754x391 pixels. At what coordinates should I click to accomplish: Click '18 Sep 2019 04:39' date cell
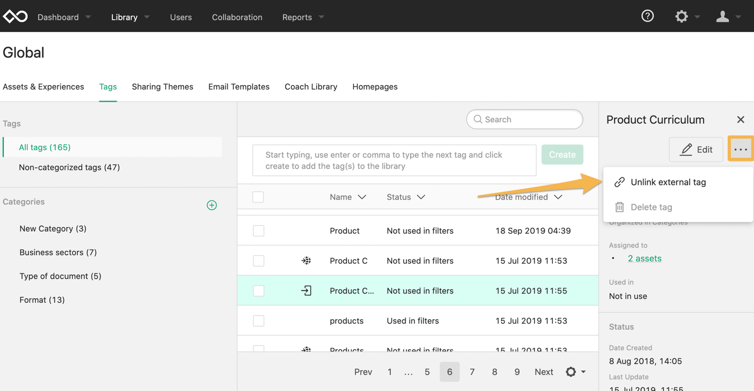coord(533,231)
